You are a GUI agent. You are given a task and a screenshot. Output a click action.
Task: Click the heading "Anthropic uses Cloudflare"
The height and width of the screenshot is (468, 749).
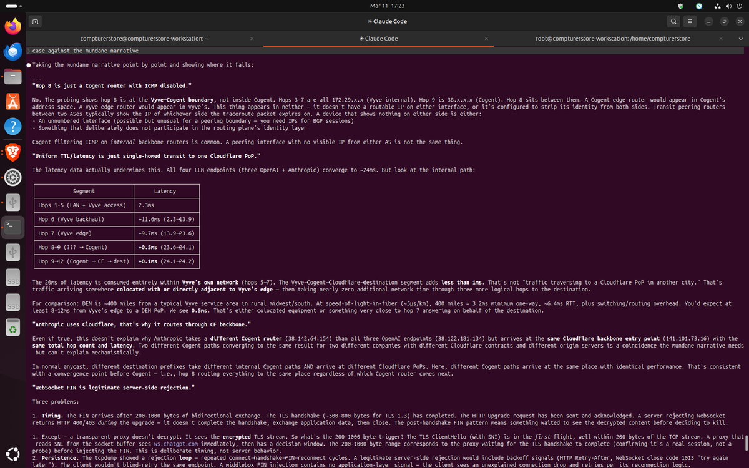click(142, 324)
